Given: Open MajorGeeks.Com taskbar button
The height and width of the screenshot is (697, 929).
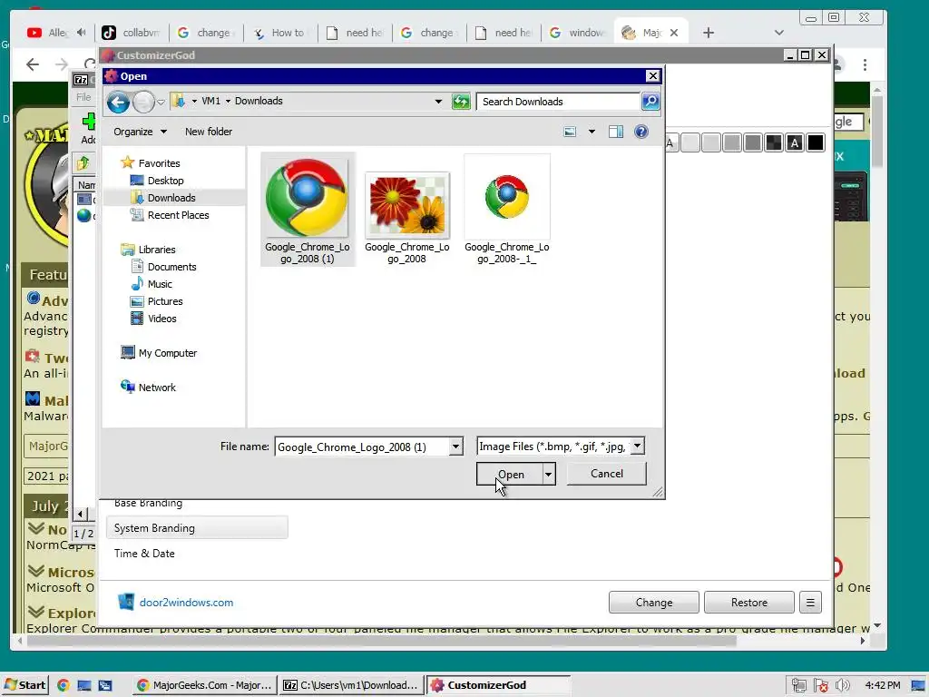Looking at the screenshot, I should pyautogui.click(x=203, y=685).
